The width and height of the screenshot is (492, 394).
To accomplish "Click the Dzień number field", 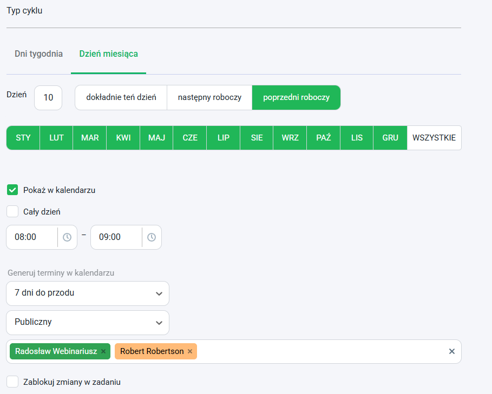I will (x=48, y=98).
